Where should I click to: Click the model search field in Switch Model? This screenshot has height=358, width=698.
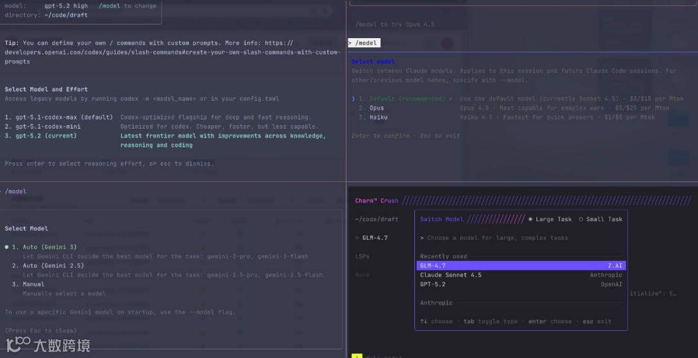coord(522,238)
